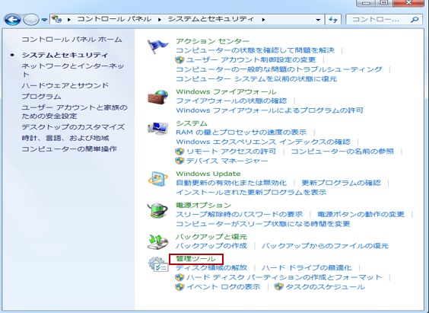Image resolution: width=429 pixels, height=313 pixels.
Task: Click ディスク領域の解放 link
Action: 211,267
